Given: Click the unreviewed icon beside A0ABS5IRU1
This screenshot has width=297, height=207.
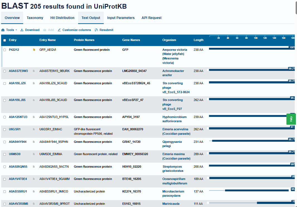Looking at the screenshot, I should pos(34,191).
